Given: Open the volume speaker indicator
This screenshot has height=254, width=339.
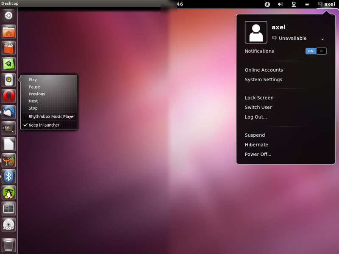Looking at the screenshot, I should coord(280,4).
